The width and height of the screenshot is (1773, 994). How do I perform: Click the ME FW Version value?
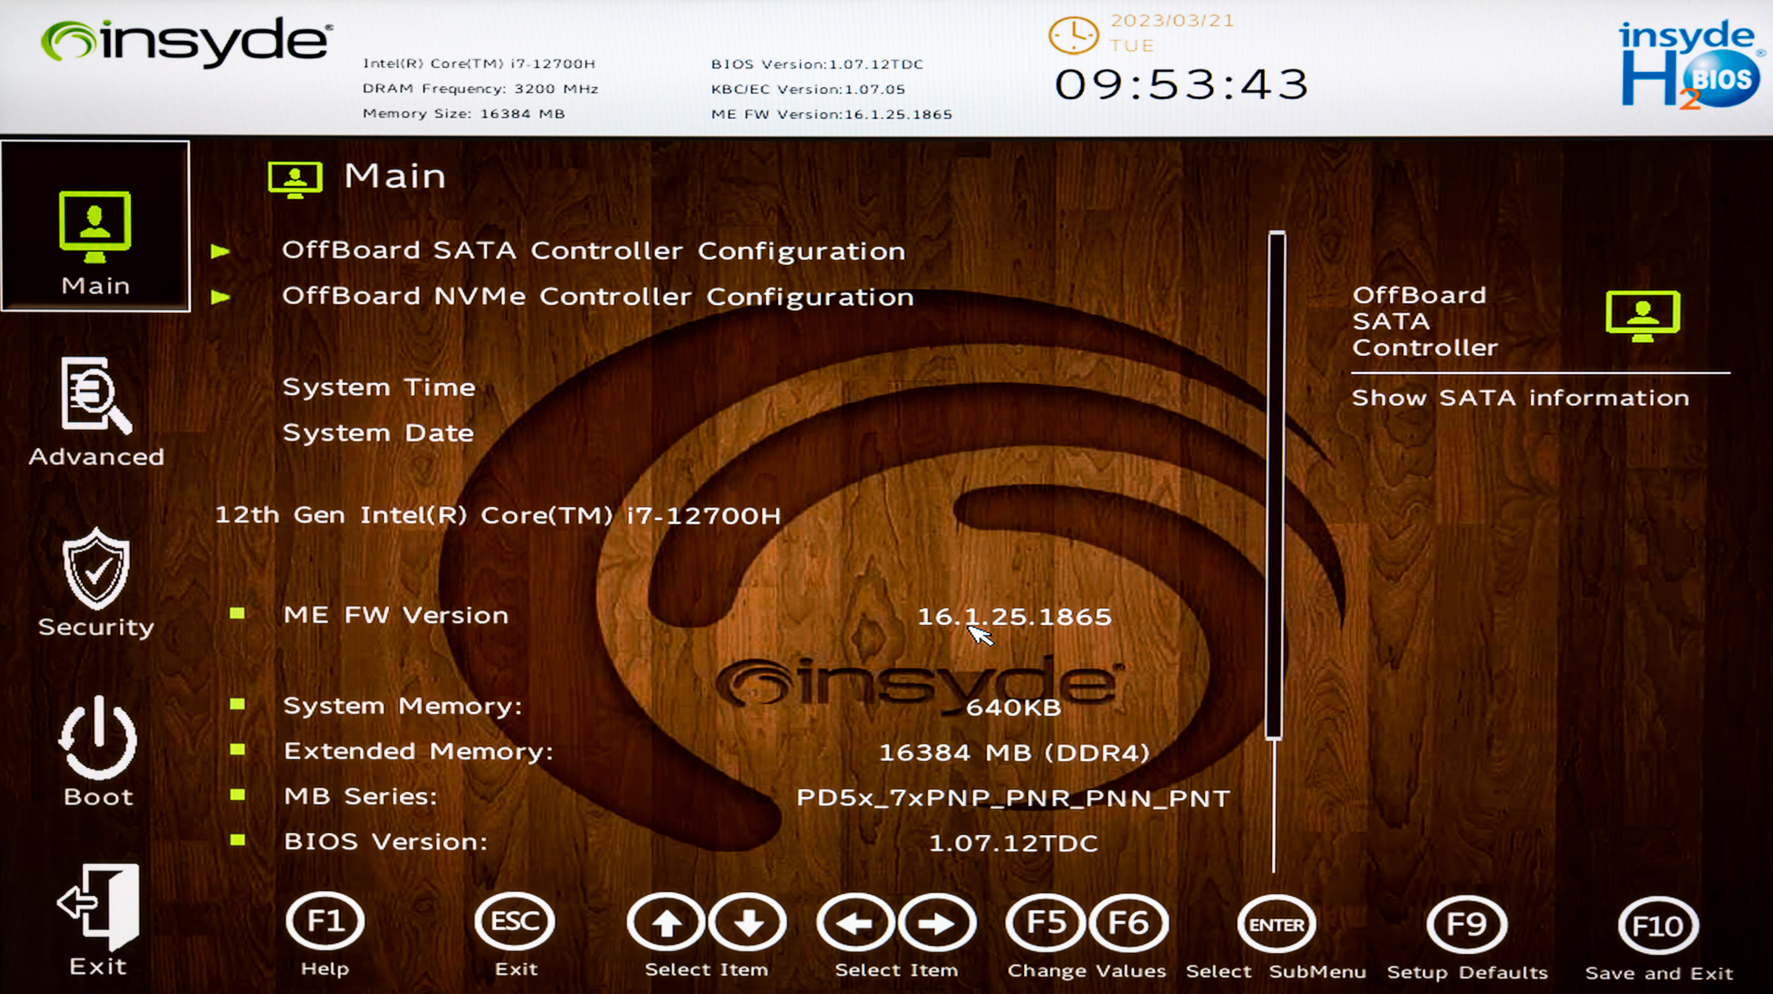pos(1014,617)
